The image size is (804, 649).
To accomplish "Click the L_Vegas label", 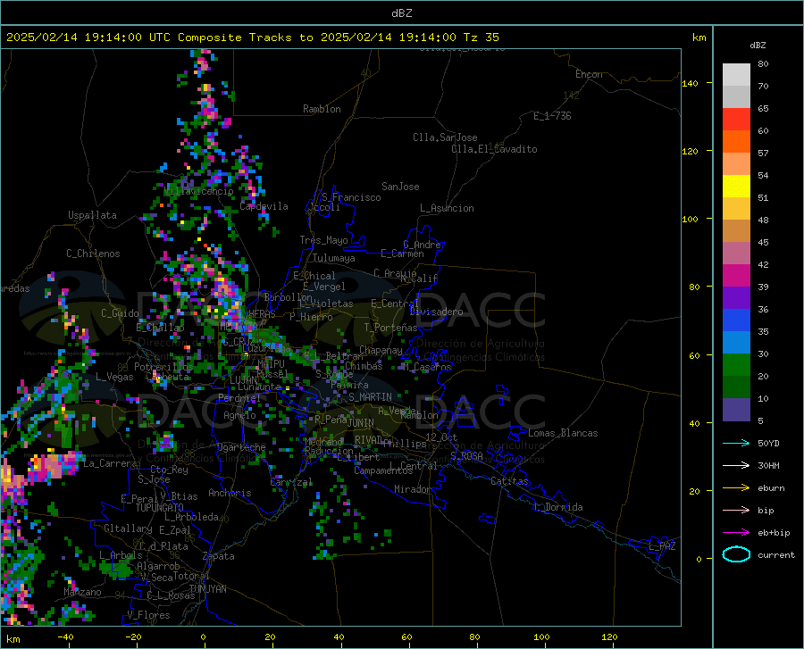I will coord(114,377).
